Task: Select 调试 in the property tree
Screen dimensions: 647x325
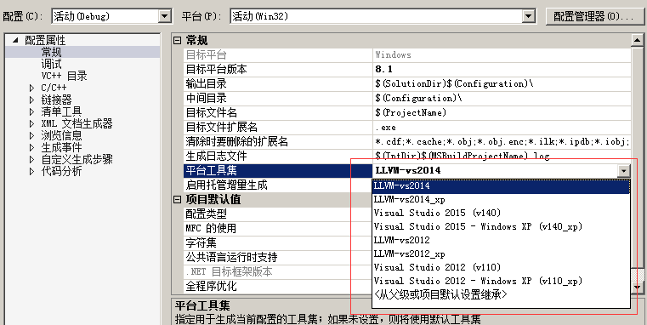Action: [51, 64]
